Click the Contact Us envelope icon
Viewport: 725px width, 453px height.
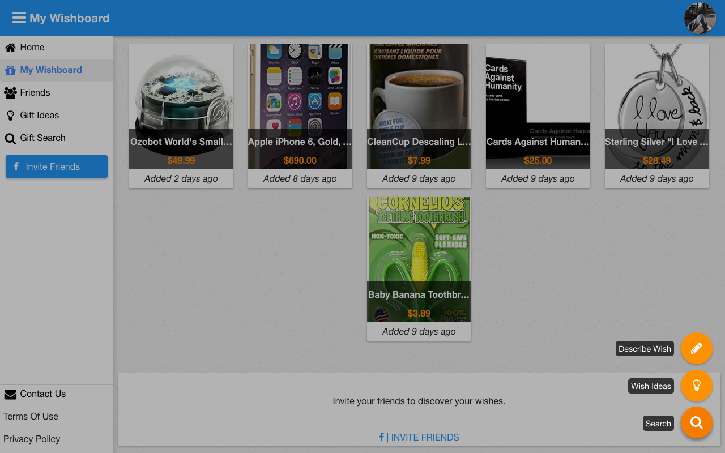click(x=10, y=395)
